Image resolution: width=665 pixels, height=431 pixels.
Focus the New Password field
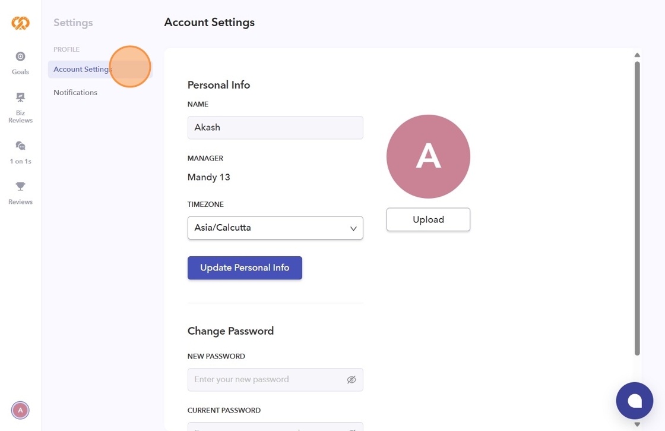[267, 379]
